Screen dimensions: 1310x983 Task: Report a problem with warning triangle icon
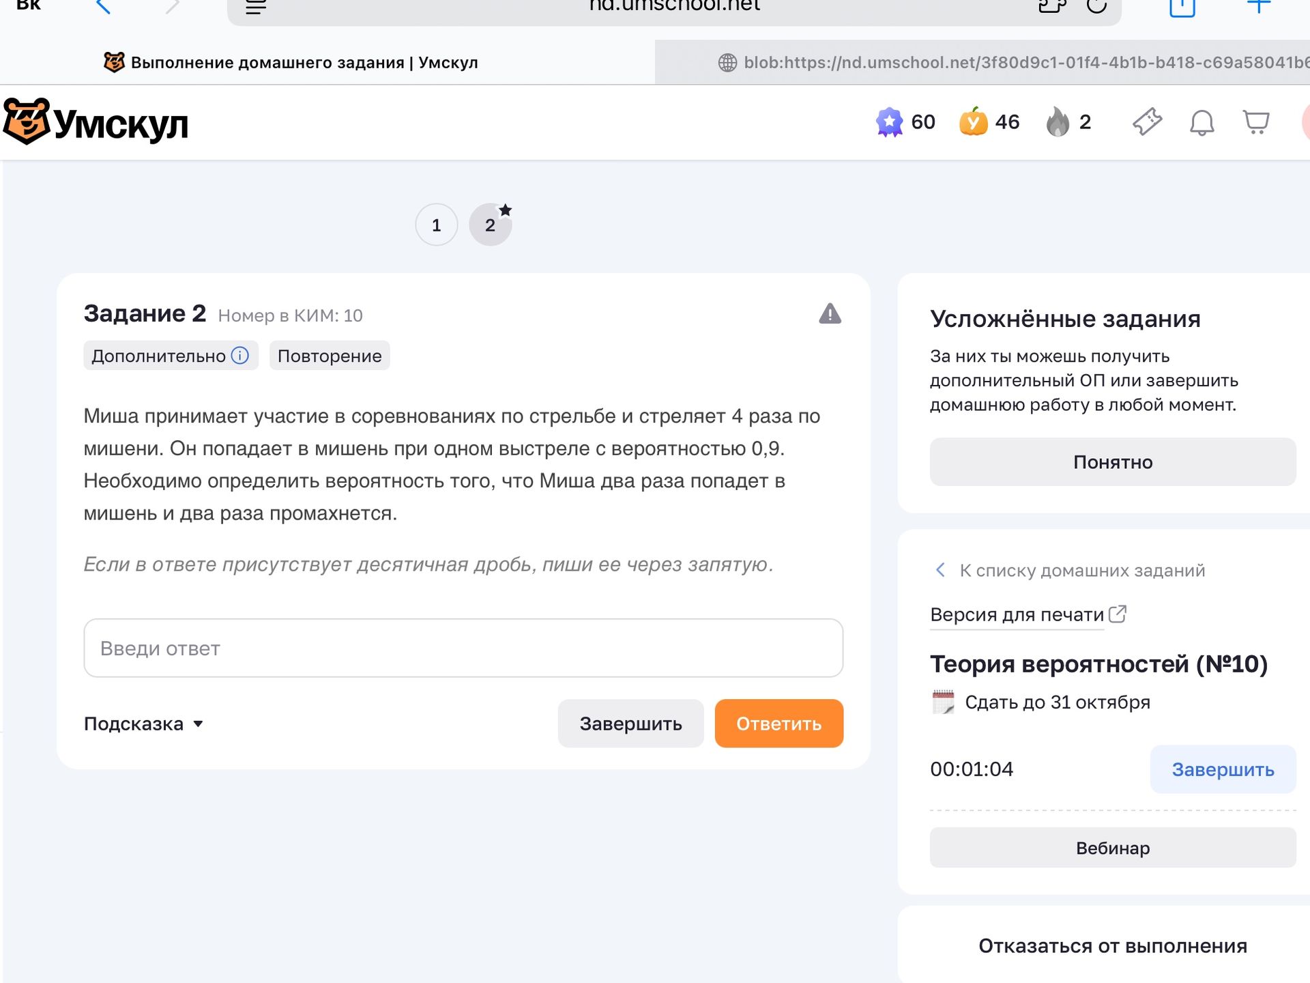pyautogui.click(x=830, y=314)
